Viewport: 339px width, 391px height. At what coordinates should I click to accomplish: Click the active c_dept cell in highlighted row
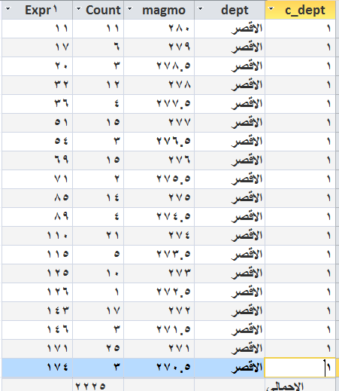pos(300,368)
